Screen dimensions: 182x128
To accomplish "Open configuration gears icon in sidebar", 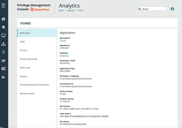I will tap(4, 69).
